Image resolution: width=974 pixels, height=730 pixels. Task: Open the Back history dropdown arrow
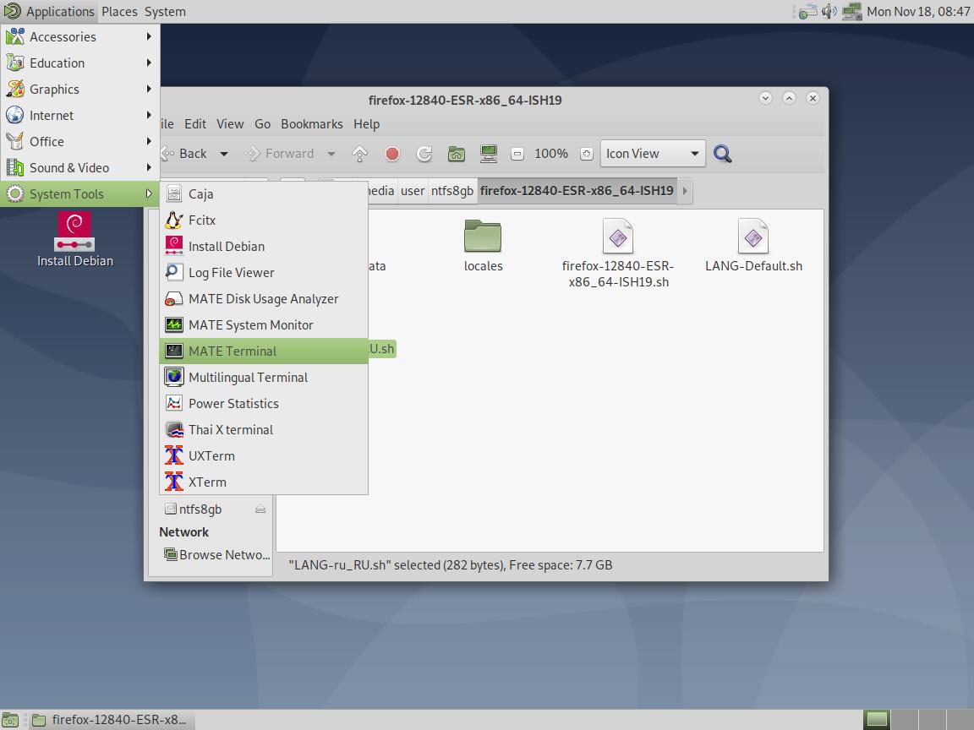(x=223, y=154)
